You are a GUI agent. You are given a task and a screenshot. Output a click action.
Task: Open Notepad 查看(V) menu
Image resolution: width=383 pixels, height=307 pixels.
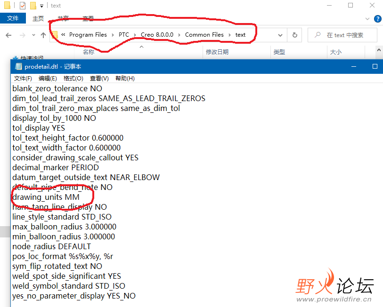pyautogui.click(x=99, y=78)
